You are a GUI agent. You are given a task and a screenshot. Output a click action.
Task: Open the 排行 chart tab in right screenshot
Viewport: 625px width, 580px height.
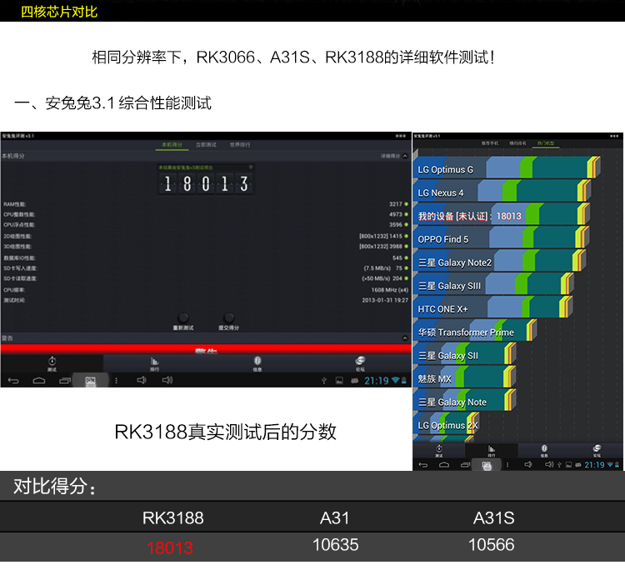[x=492, y=451]
